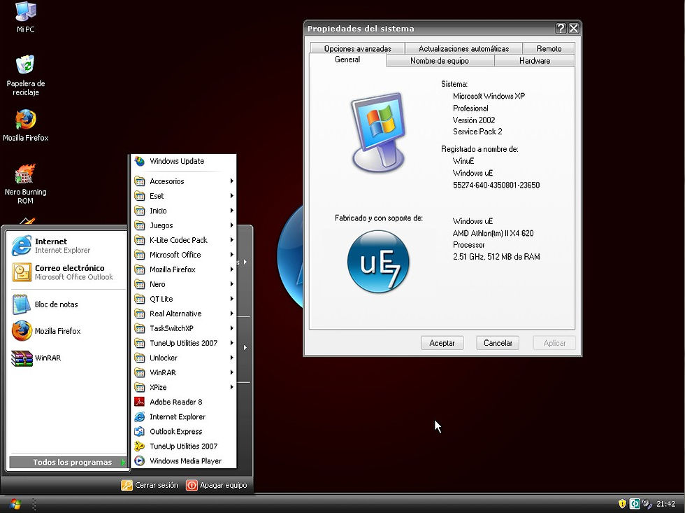The height and width of the screenshot is (513, 685).
Task: Click the Cancelar button
Action: 498,343
